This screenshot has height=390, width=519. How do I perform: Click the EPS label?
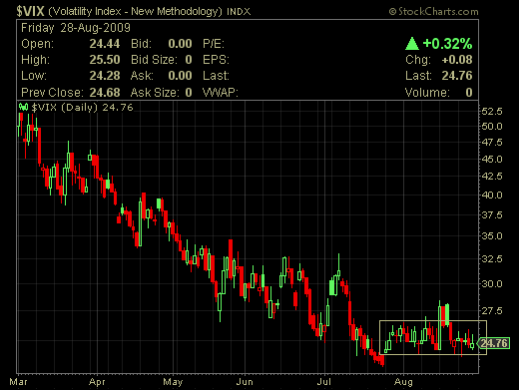click(216, 60)
